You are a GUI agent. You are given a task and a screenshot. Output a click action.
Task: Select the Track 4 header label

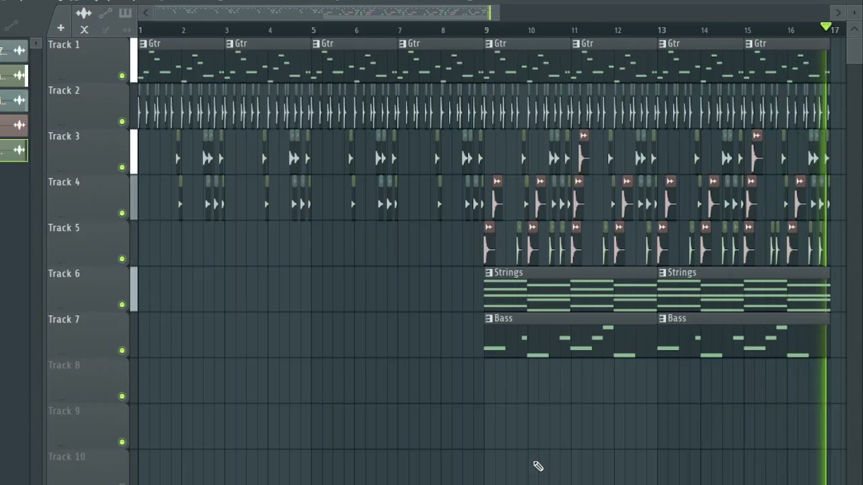click(x=63, y=182)
